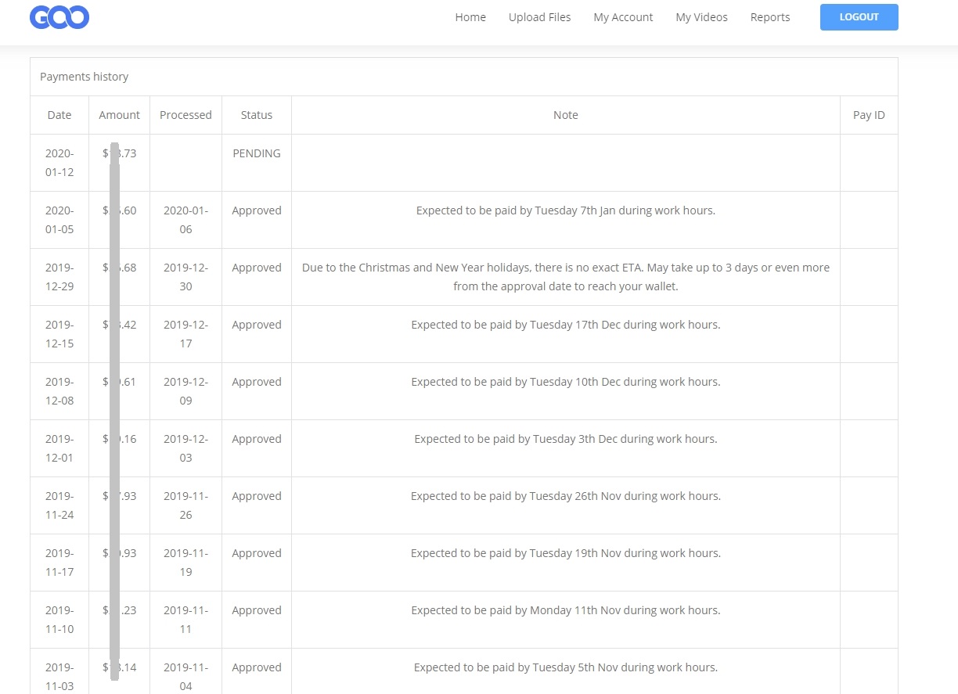The height and width of the screenshot is (694, 958).
Task: Click the Status column header
Action: (x=257, y=115)
